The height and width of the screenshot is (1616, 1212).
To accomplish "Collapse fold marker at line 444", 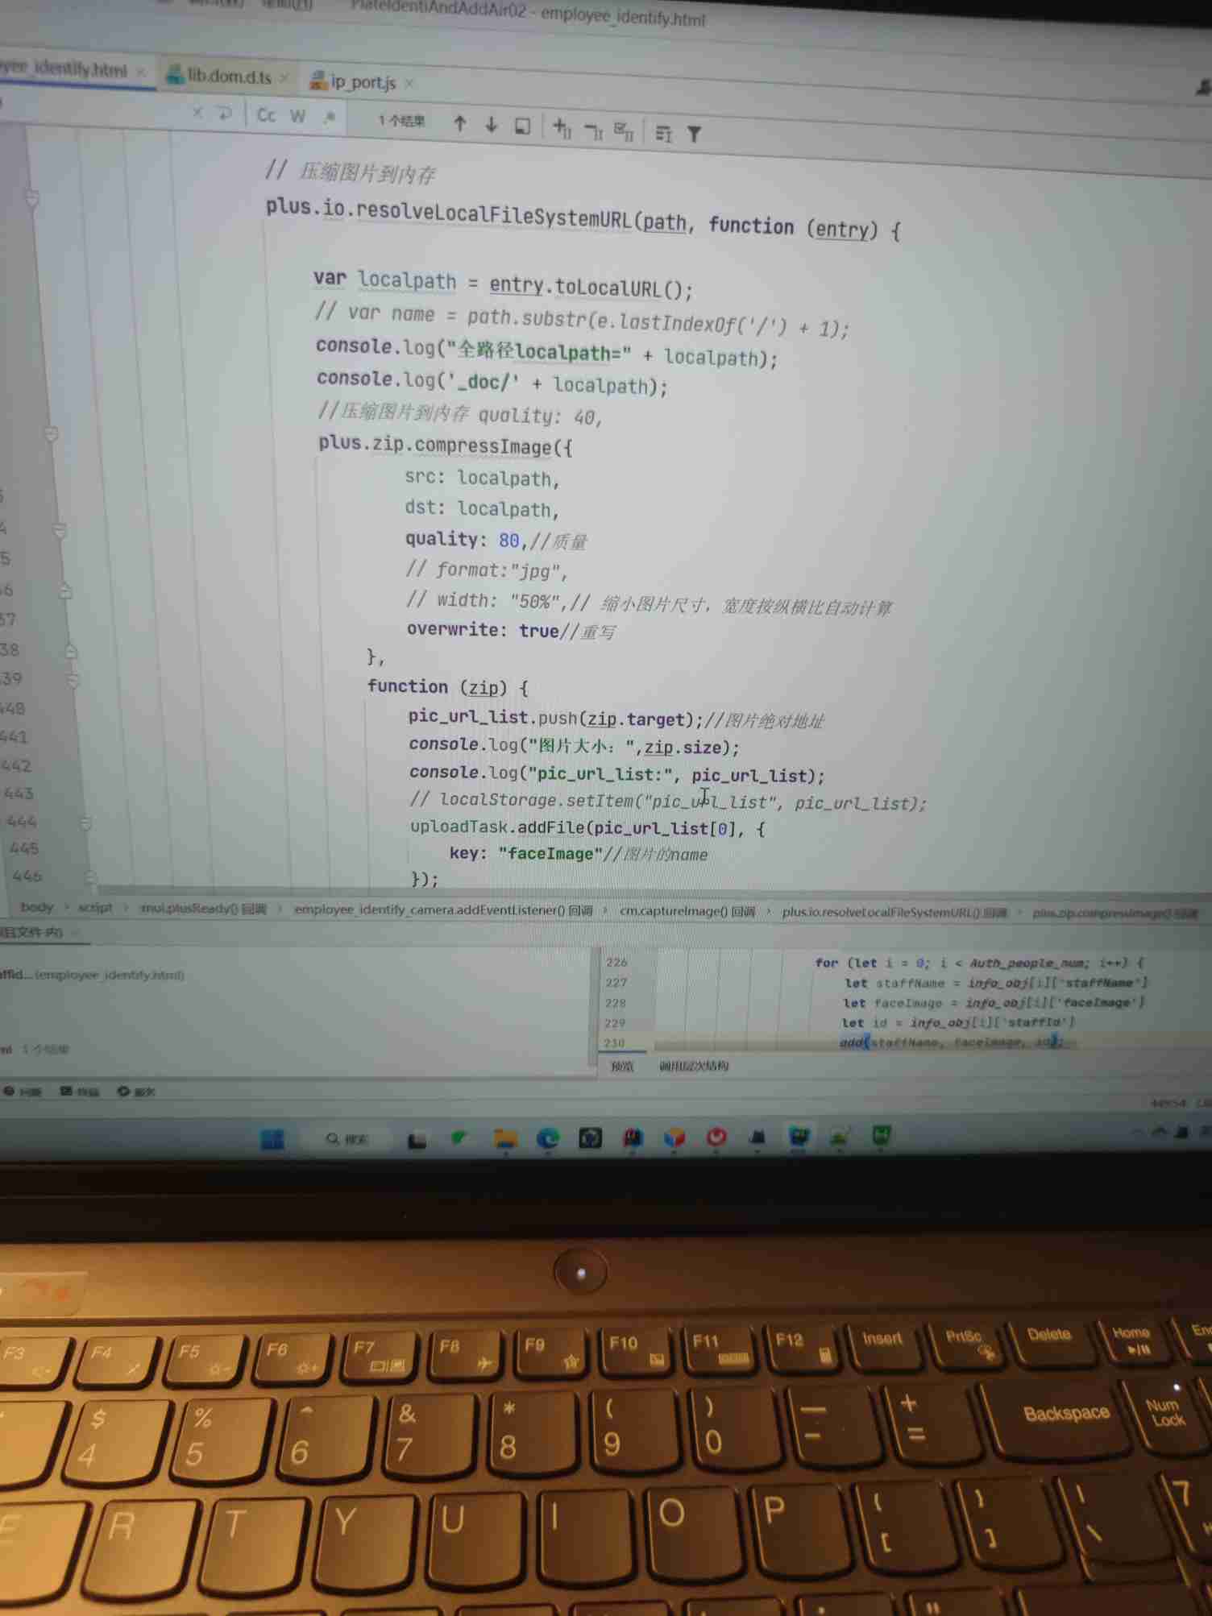I will (85, 823).
